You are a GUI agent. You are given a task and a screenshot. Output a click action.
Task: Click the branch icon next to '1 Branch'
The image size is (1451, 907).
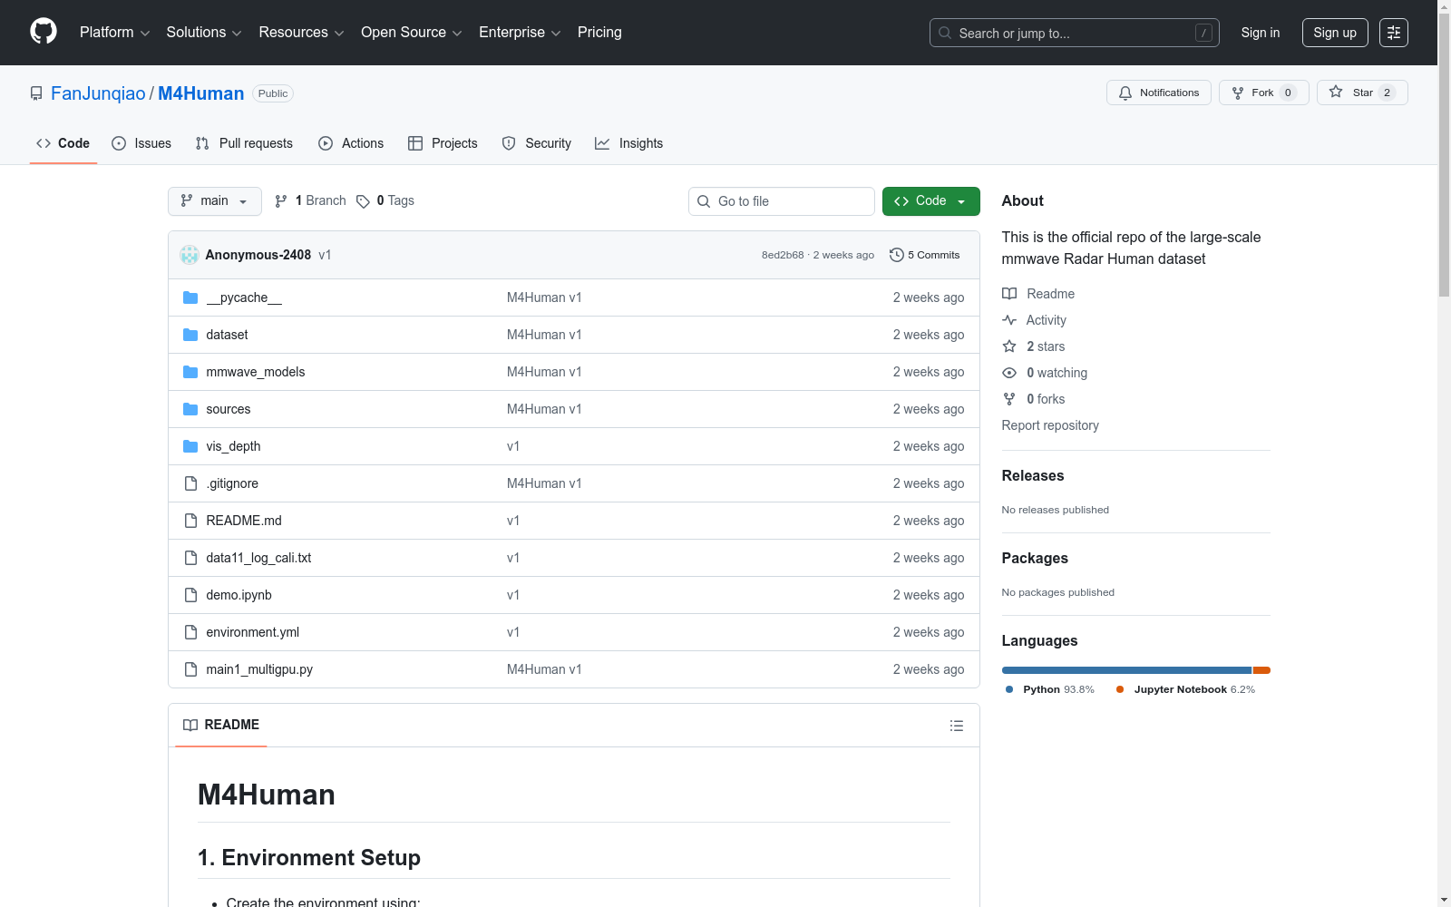tap(281, 201)
